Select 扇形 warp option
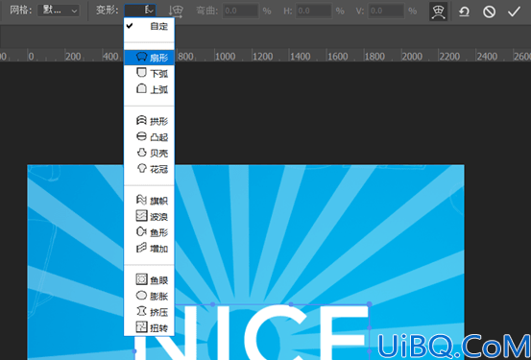The width and height of the screenshot is (531, 360). pos(150,58)
